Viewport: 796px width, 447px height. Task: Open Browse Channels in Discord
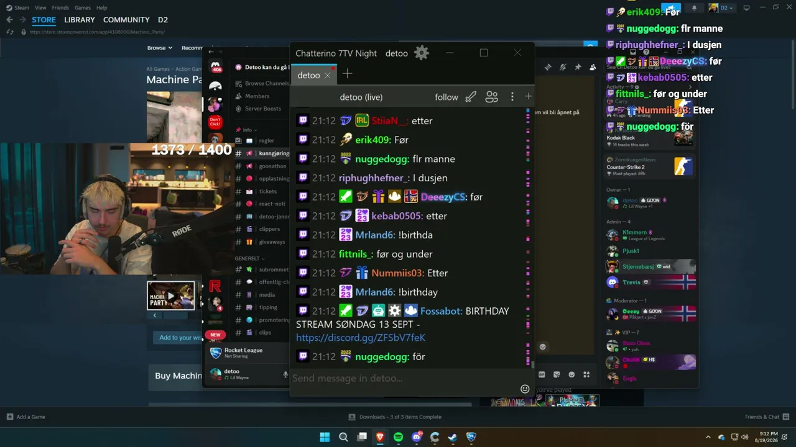click(262, 83)
